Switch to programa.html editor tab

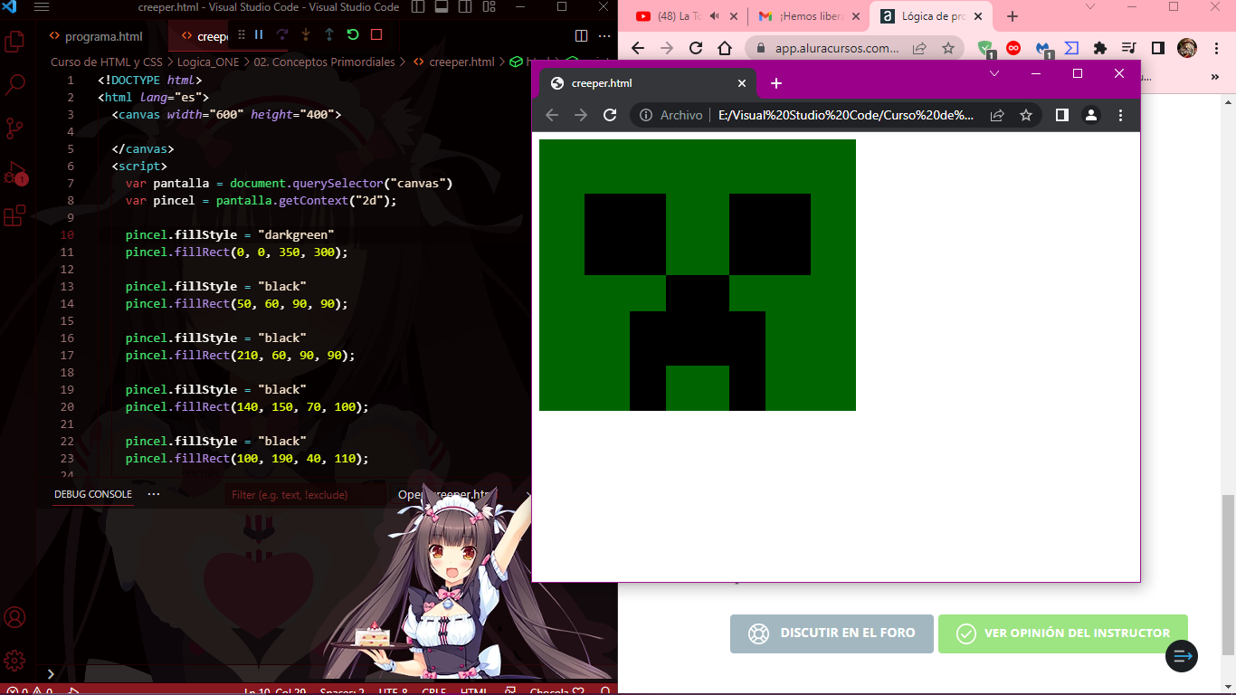click(103, 36)
